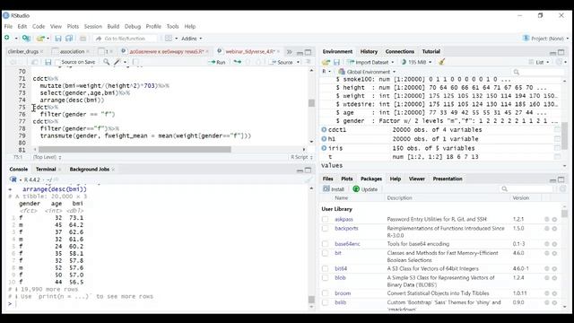
Task: Open the Session menu
Action: 93,26
